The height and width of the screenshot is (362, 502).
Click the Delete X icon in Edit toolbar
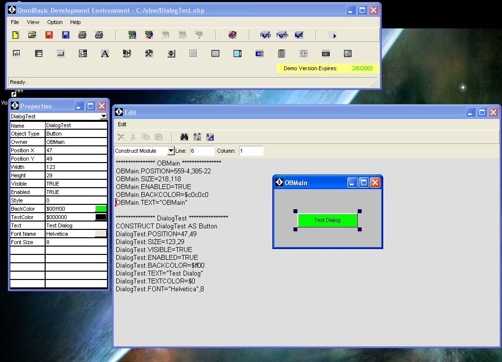121,137
